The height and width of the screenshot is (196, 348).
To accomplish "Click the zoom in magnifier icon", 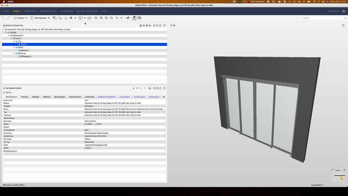I will point(101,18).
